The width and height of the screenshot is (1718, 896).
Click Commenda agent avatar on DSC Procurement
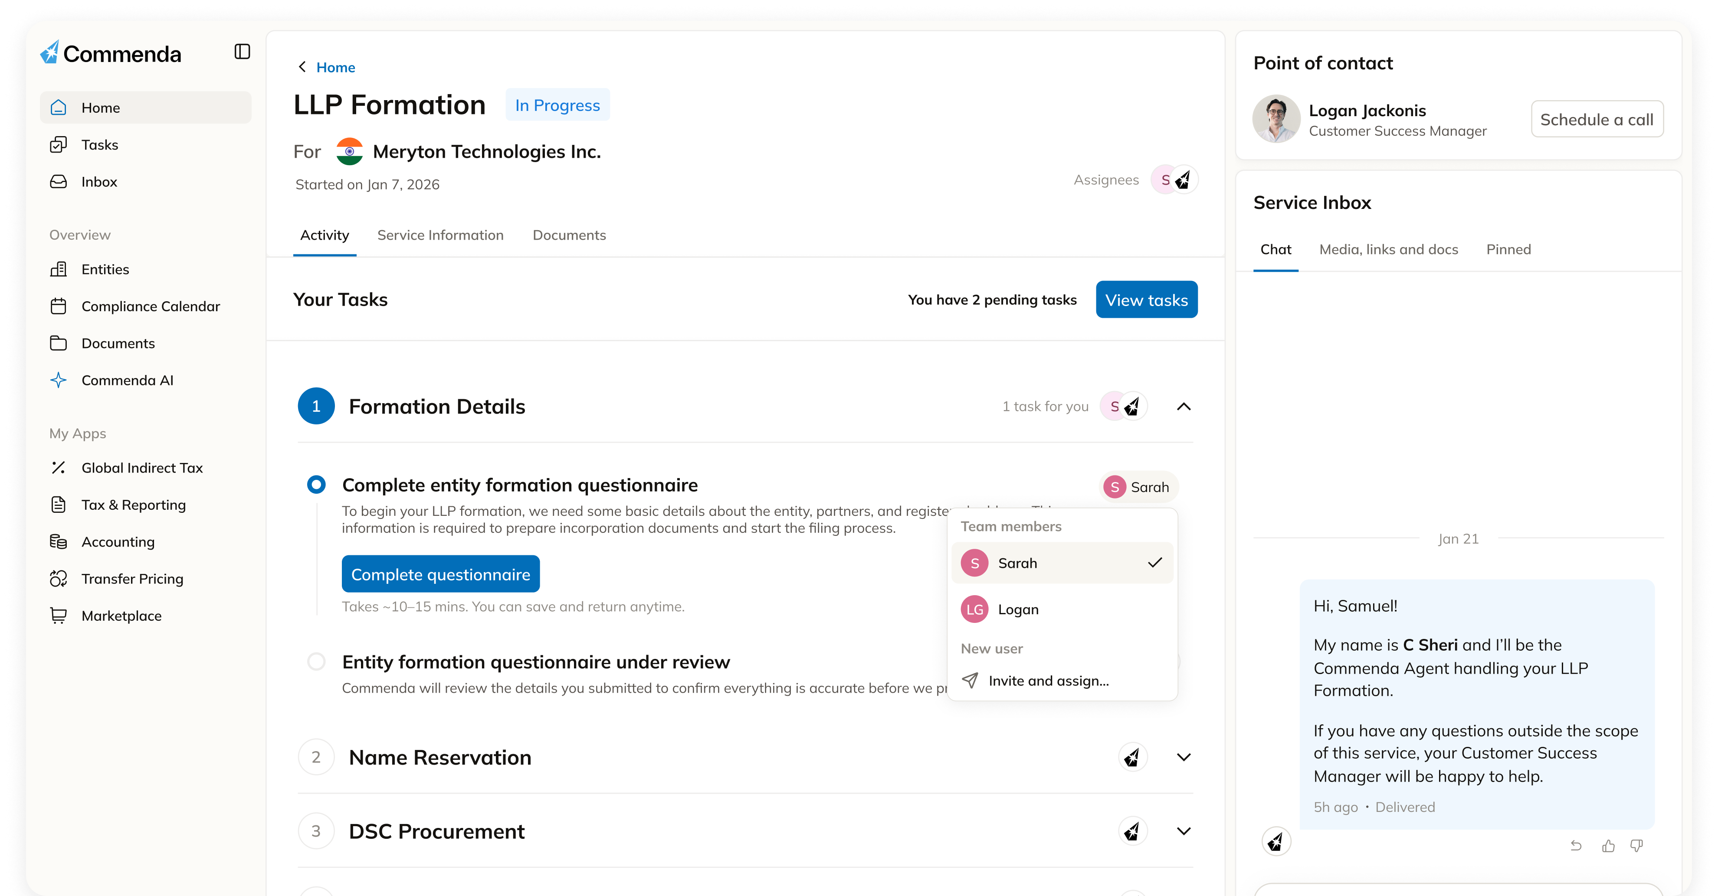tap(1132, 831)
